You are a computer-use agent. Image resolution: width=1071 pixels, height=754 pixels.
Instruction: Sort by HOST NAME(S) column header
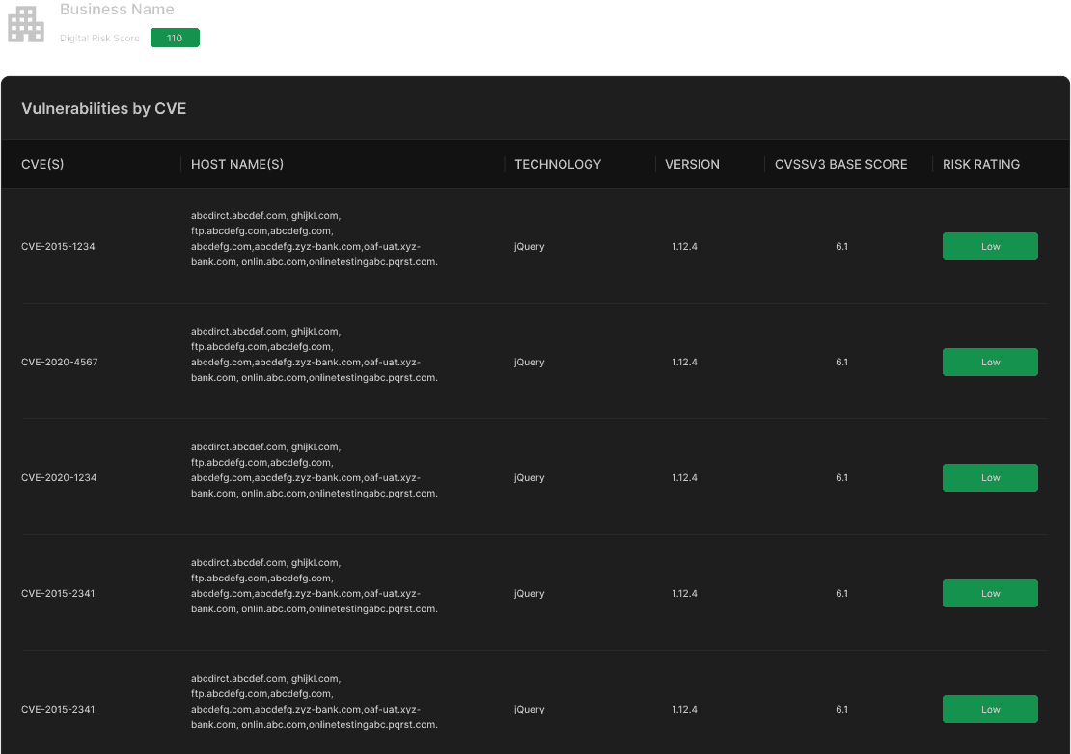click(237, 165)
